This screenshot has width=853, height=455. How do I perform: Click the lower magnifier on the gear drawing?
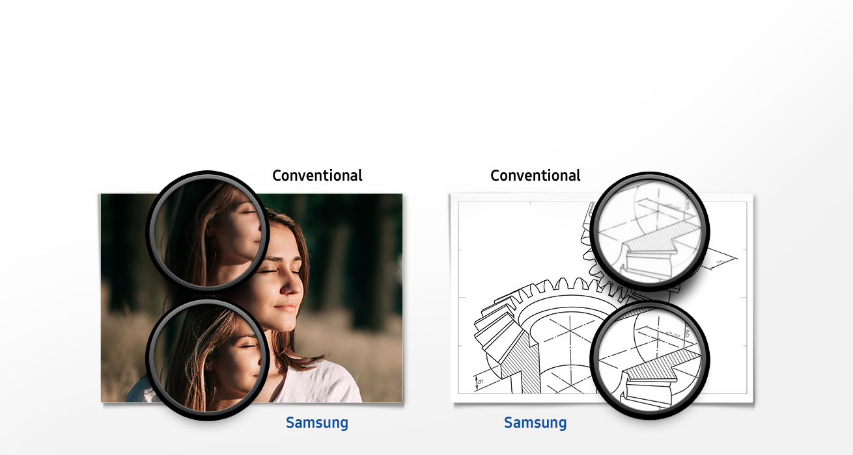[x=650, y=359]
